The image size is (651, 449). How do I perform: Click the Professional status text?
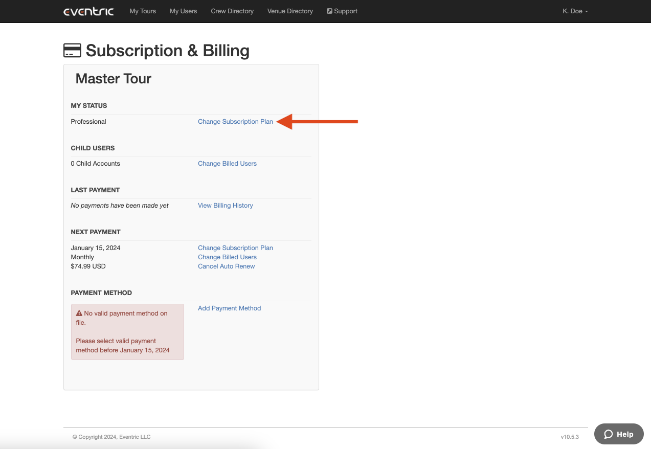click(x=88, y=122)
